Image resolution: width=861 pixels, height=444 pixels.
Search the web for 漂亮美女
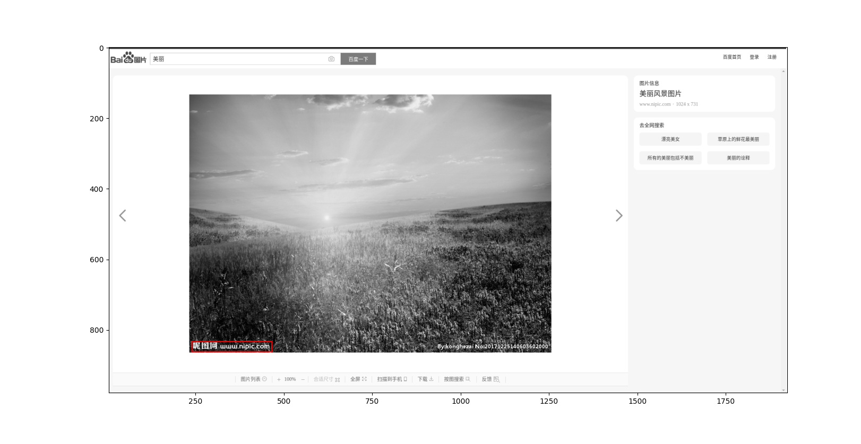coord(670,139)
